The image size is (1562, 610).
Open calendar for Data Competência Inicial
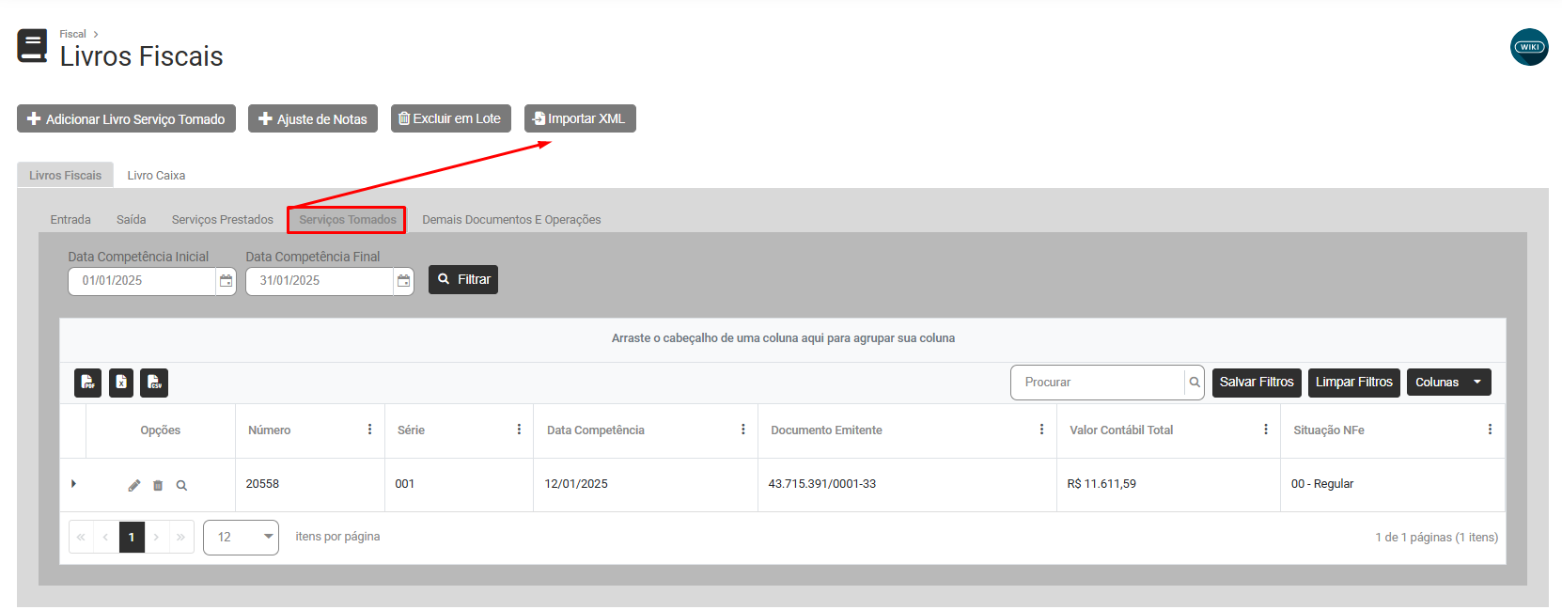click(x=226, y=281)
